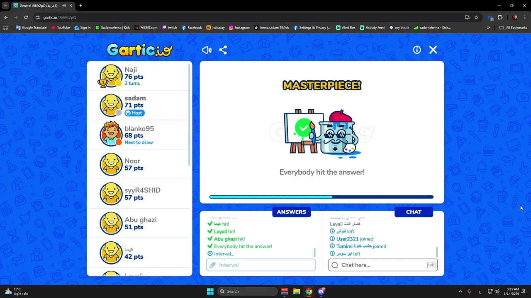Open the room info icon
The image size is (531, 298).
(x=417, y=50)
